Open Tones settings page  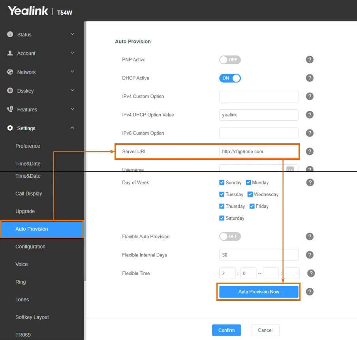pos(22,300)
